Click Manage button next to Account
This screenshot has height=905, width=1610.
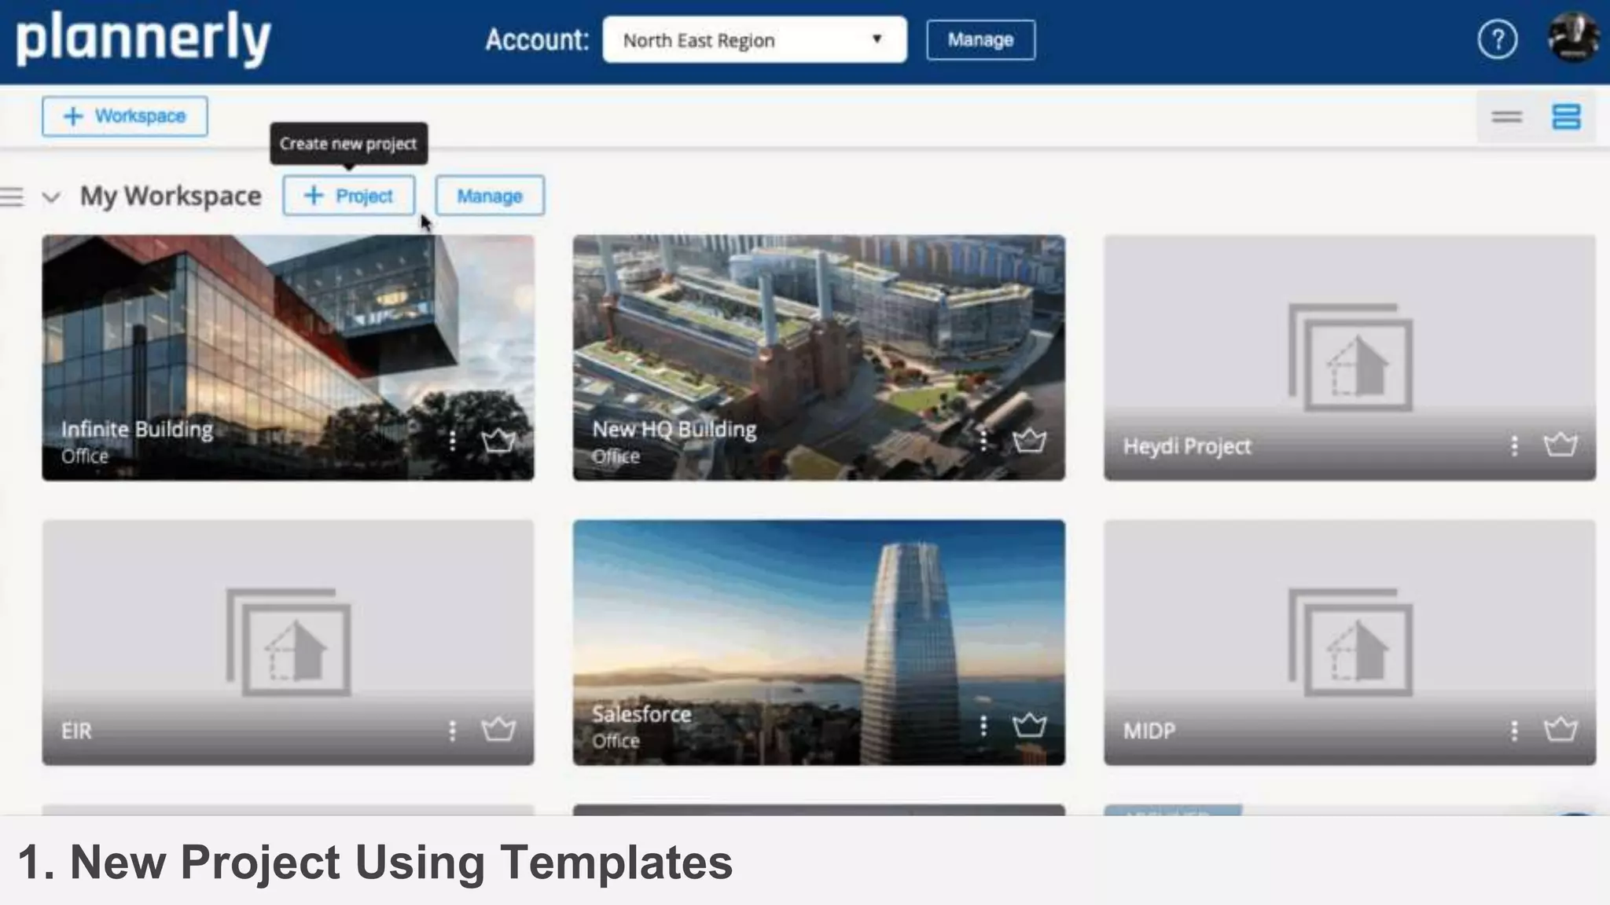[980, 40]
